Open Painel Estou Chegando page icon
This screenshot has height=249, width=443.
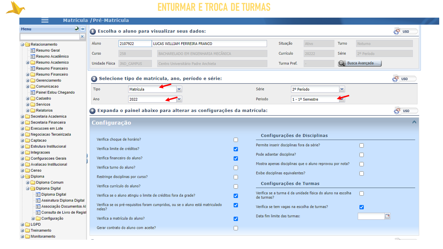click(33, 92)
